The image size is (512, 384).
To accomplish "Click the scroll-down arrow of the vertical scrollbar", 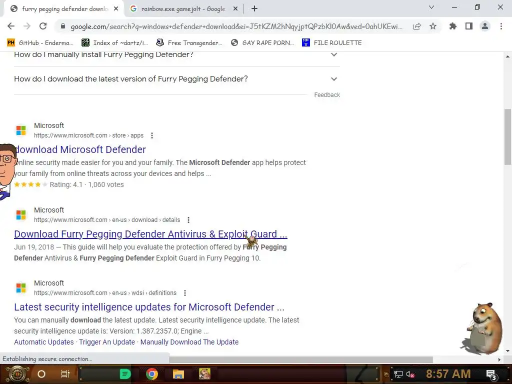I will (507, 351).
